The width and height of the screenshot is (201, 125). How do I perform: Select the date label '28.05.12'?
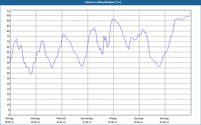click(x=9, y=122)
